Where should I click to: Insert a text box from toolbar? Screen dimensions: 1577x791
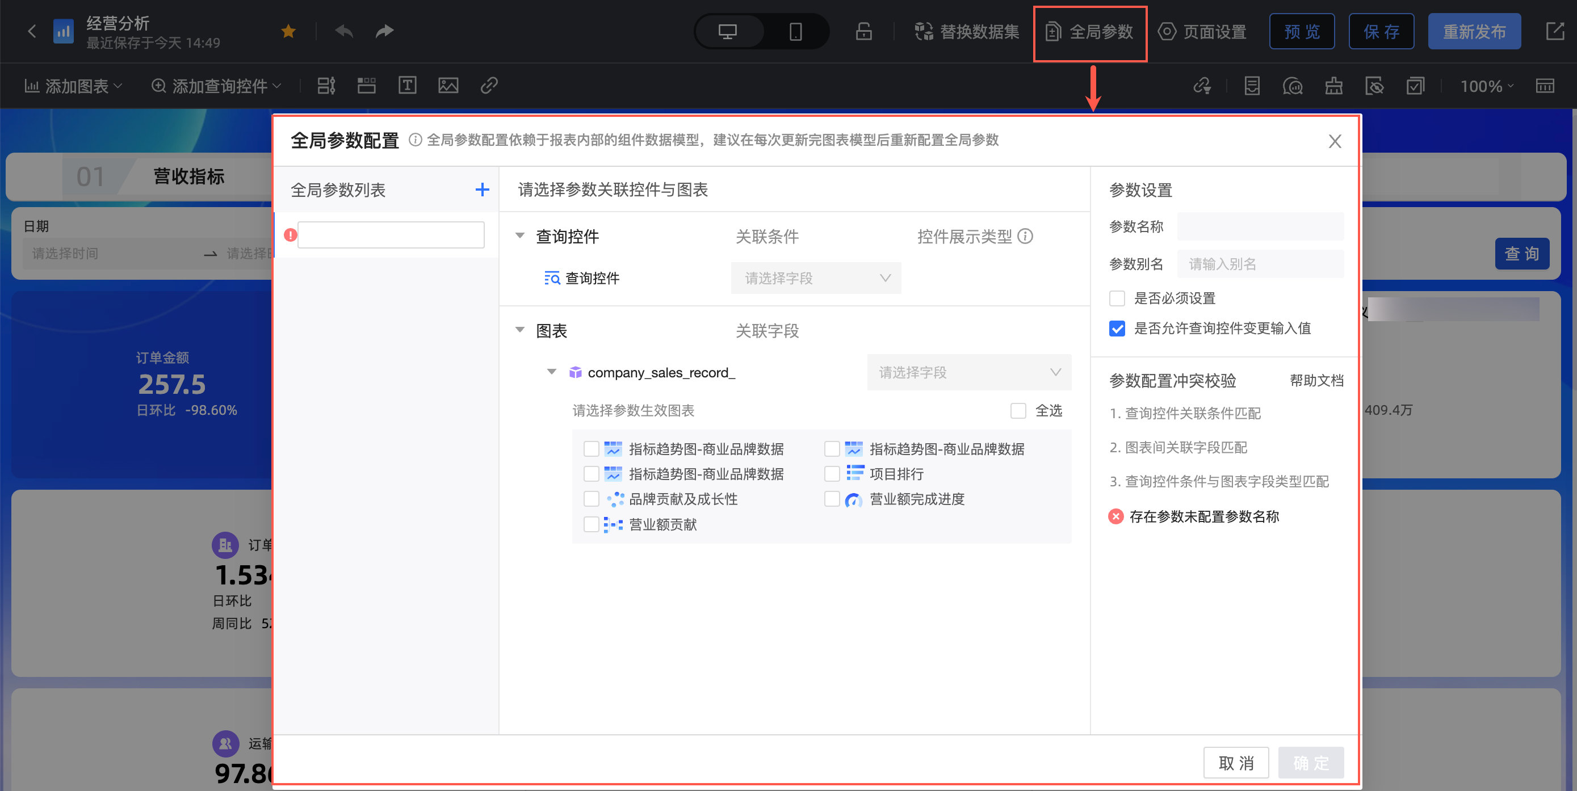(x=407, y=86)
